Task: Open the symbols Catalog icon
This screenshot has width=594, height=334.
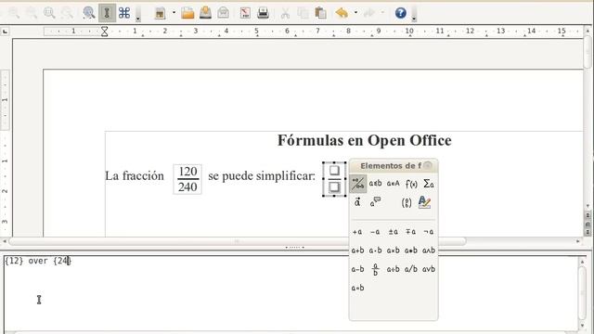Action: pyautogui.click(x=124, y=13)
